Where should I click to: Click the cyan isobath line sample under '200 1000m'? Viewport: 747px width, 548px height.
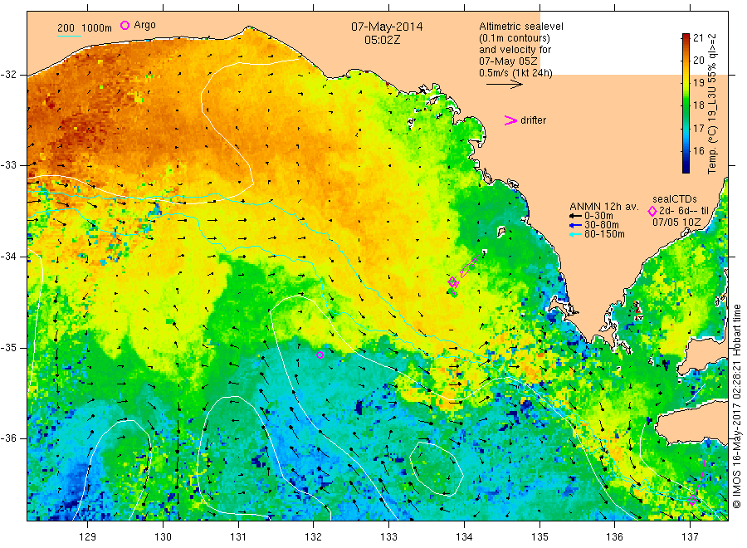[69, 36]
